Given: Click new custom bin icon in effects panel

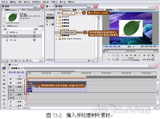Looking at the screenshot, I should pos(89,60).
